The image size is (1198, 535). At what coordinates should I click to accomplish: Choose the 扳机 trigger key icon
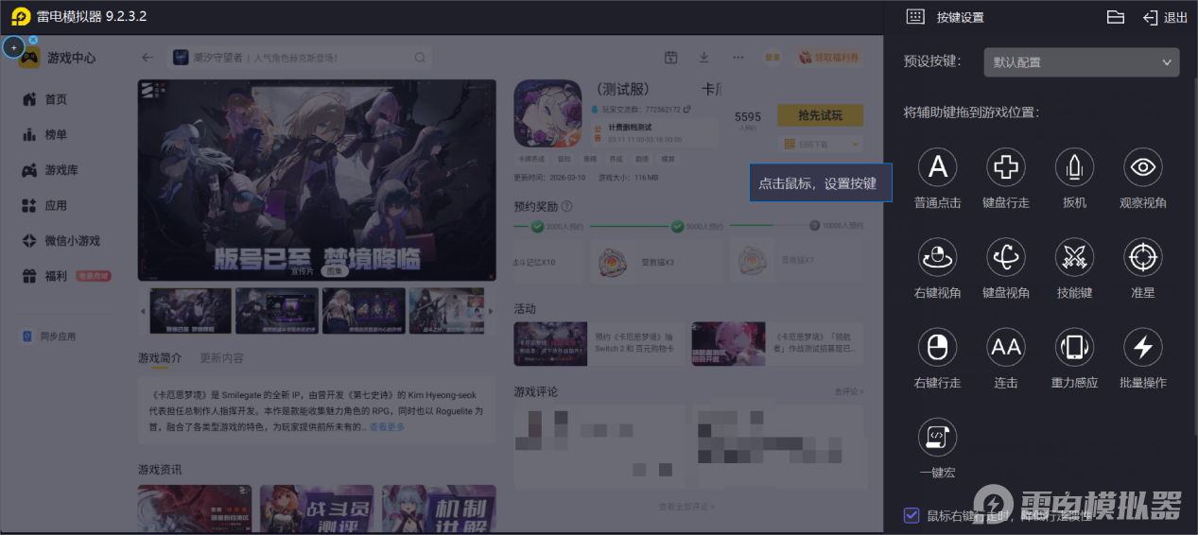click(x=1074, y=167)
